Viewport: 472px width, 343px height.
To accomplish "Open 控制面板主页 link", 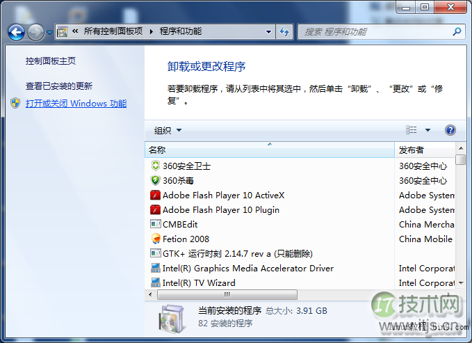I will pyautogui.click(x=51, y=61).
